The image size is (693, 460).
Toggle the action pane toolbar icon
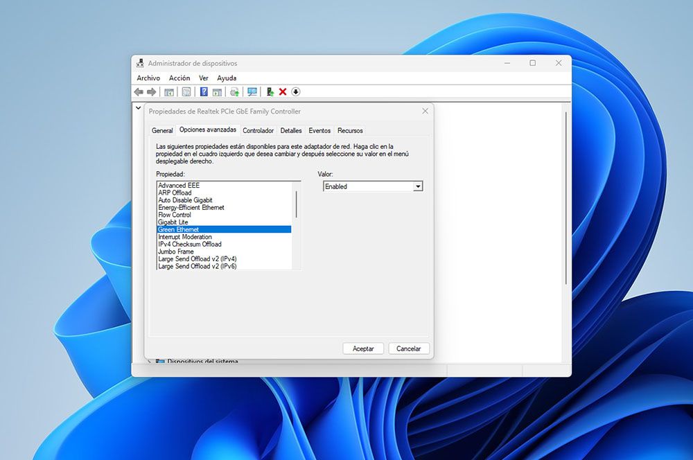click(x=217, y=92)
